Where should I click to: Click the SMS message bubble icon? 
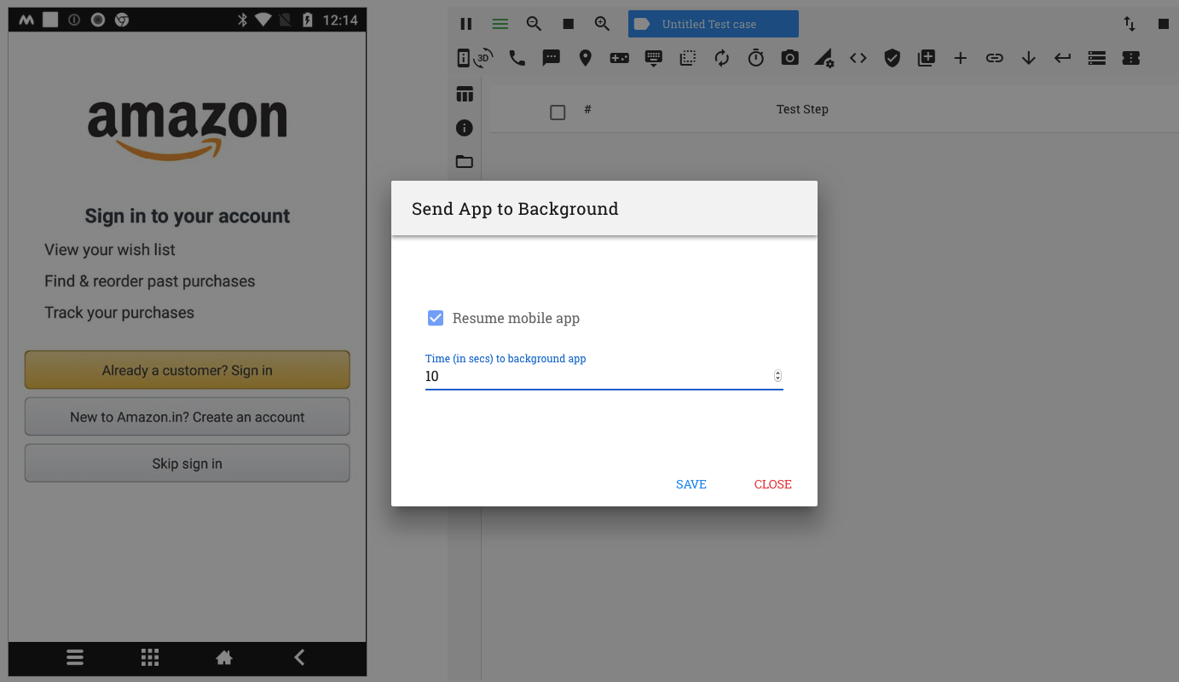(x=552, y=58)
